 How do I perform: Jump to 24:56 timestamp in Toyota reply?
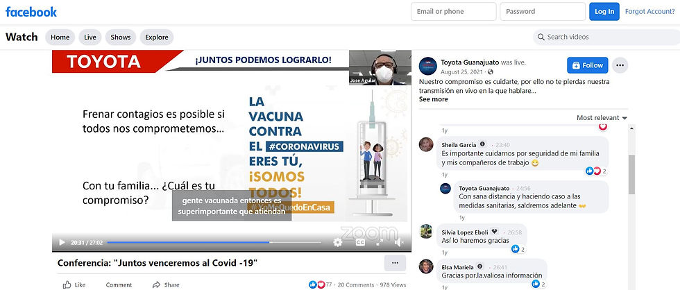(x=523, y=189)
